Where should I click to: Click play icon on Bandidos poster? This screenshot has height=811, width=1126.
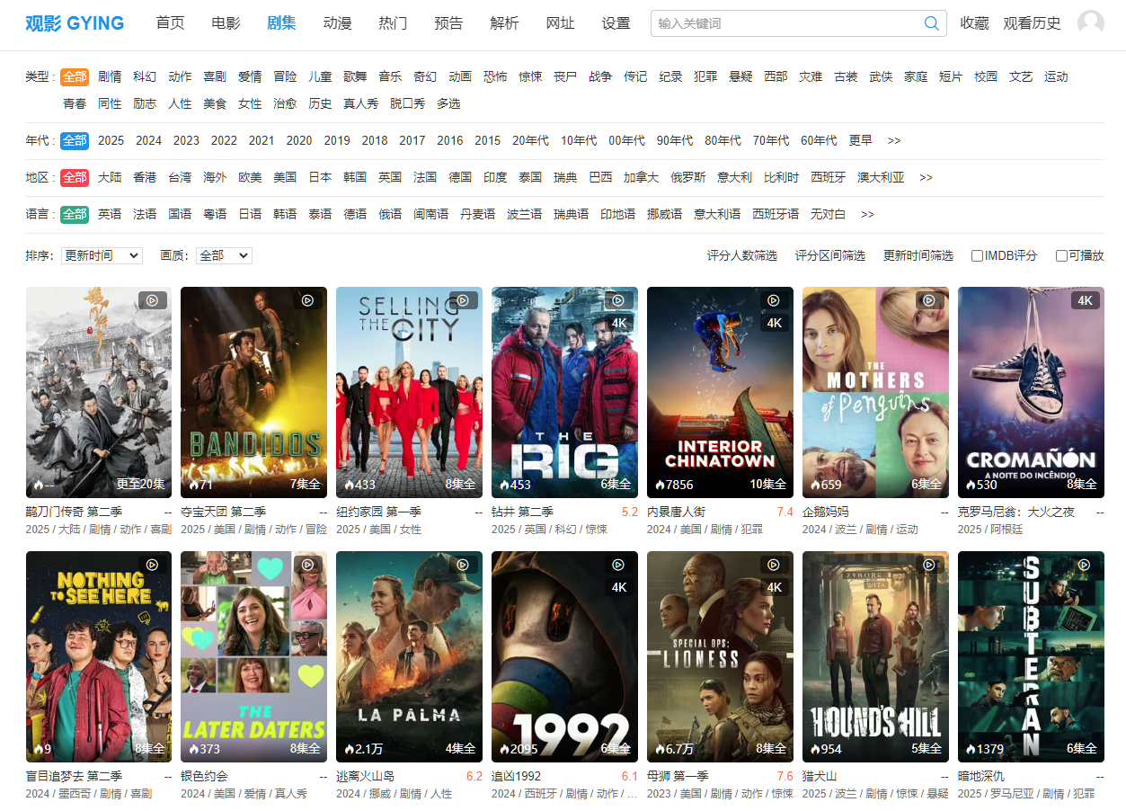point(307,300)
